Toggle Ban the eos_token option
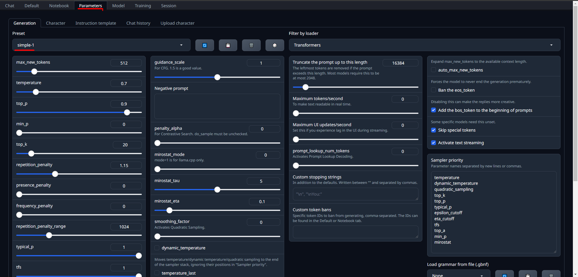The image size is (578, 277). [433, 90]
